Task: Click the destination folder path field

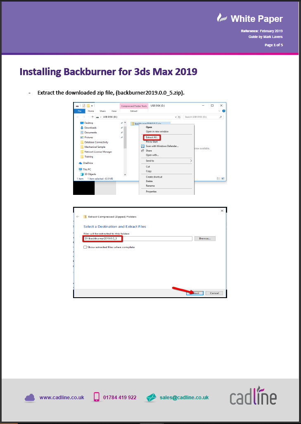Action: click(138, 239)
